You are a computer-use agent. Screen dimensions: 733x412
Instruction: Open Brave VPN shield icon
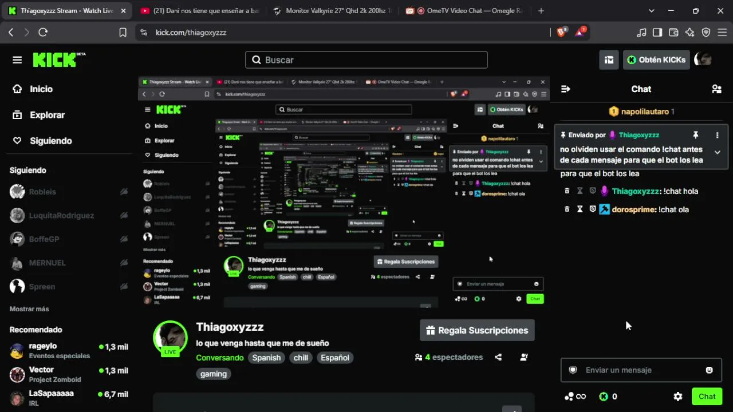pyautogui.click(x=706, y=33)
